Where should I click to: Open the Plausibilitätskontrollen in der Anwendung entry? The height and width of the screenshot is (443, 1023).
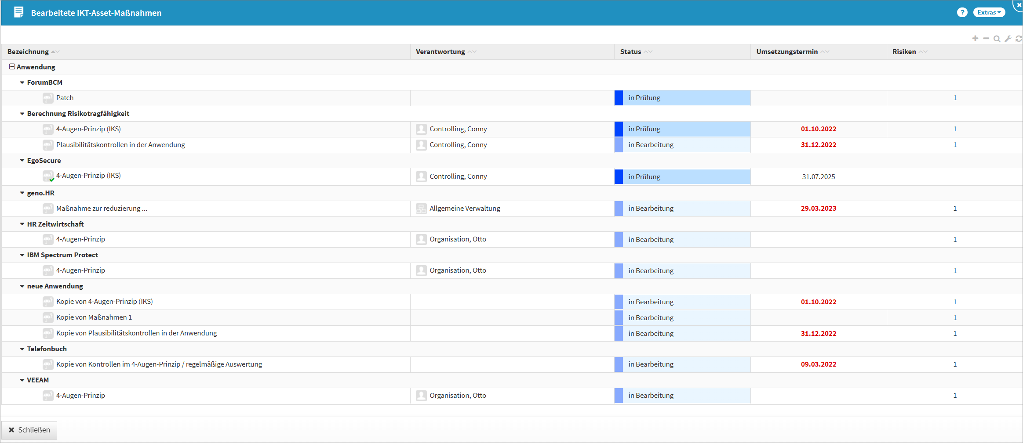tap(120, 145)
